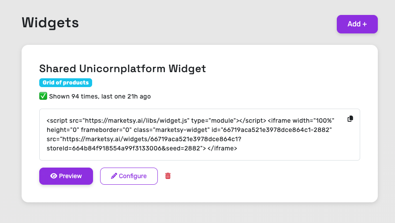Click the class="marketsy-widget" attribute text
395x223 pixels.
click(171, 130)
